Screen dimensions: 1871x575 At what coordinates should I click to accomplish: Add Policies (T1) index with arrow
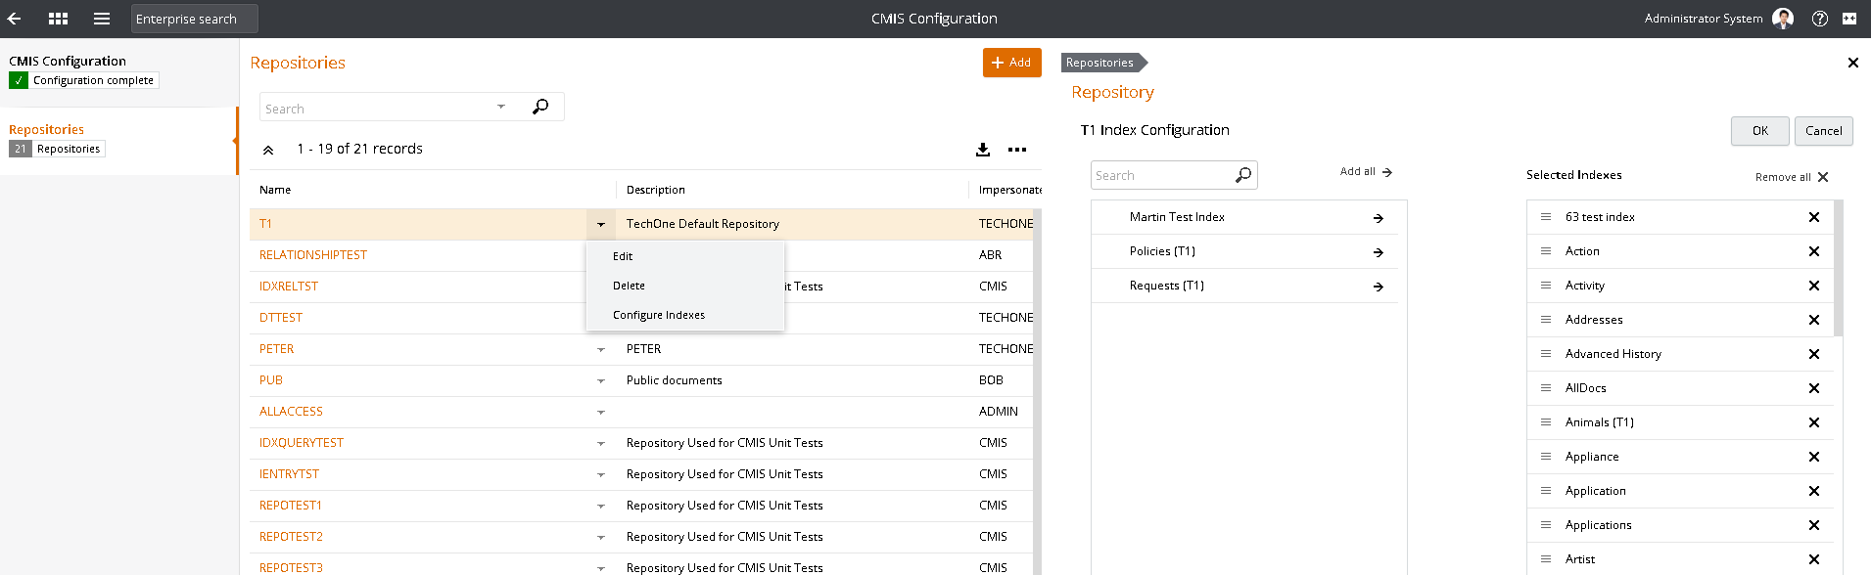pos(1379,252)
